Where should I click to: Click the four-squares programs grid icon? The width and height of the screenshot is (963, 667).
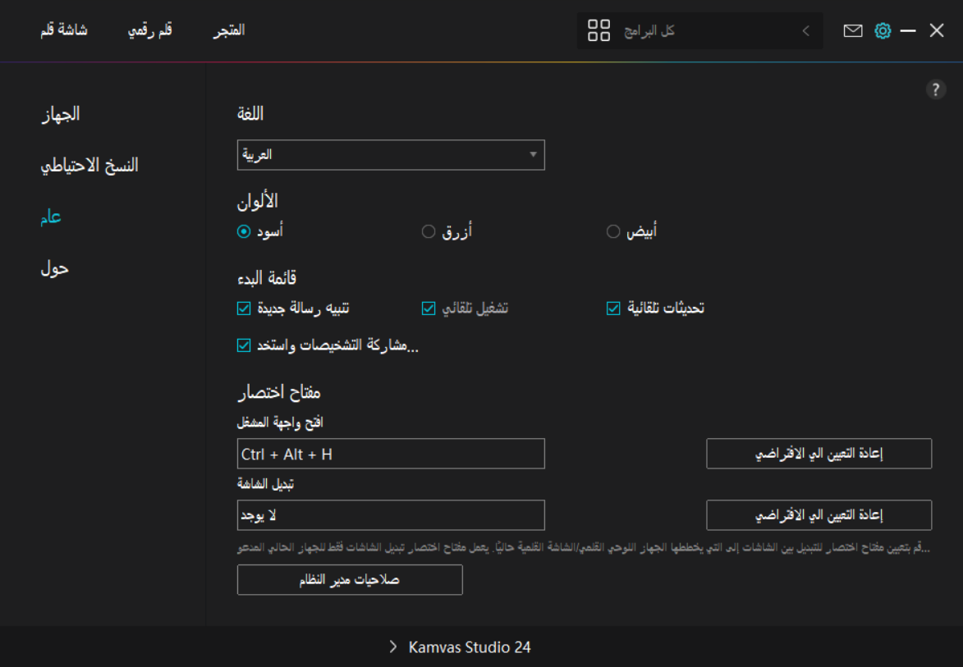coord(599,31)
